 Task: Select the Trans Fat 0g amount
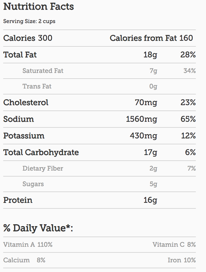[153, 86]
